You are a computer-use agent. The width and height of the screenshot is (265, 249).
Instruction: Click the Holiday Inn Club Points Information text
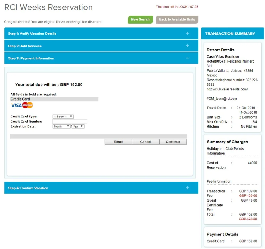[x=225, y=151]
